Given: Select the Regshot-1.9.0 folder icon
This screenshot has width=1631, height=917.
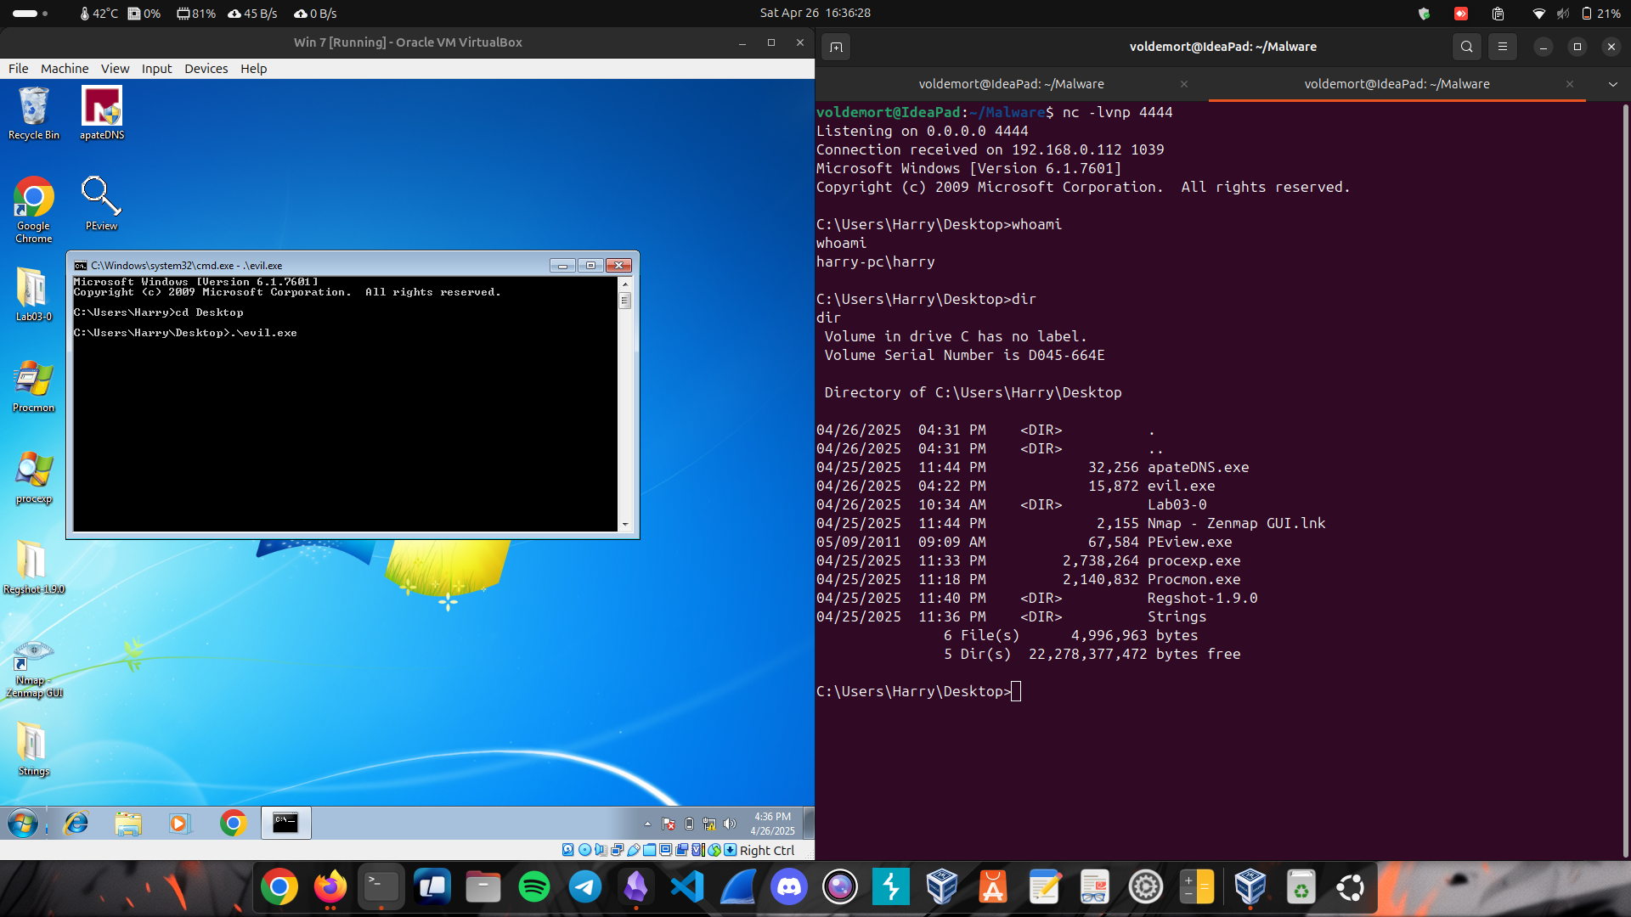Looking at the screenshot, I should tap(34, 567).
